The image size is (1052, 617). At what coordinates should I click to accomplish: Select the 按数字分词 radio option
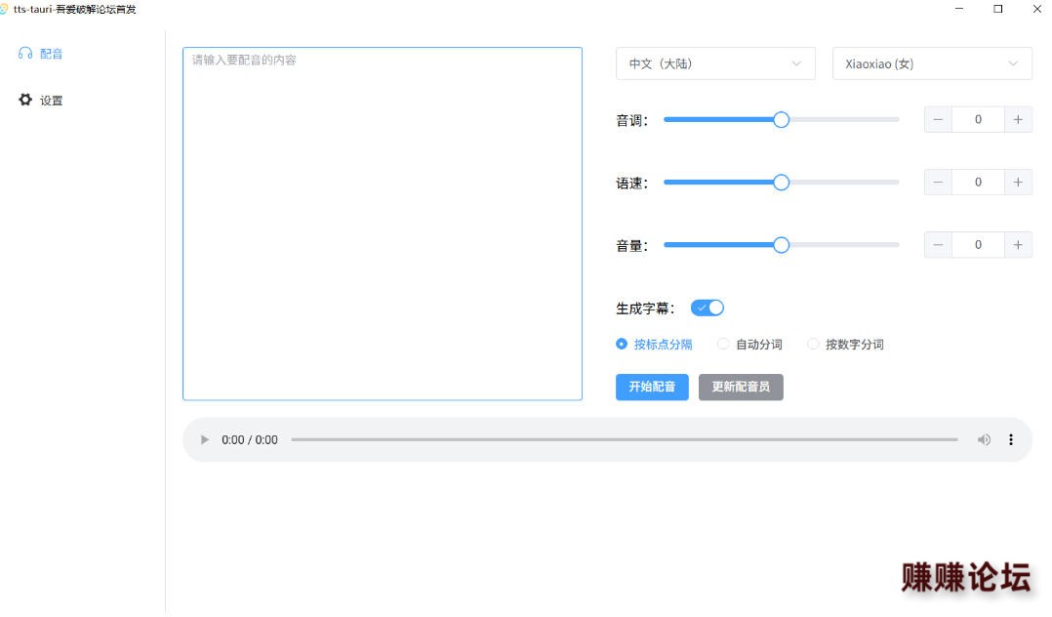tap(845, 345)
